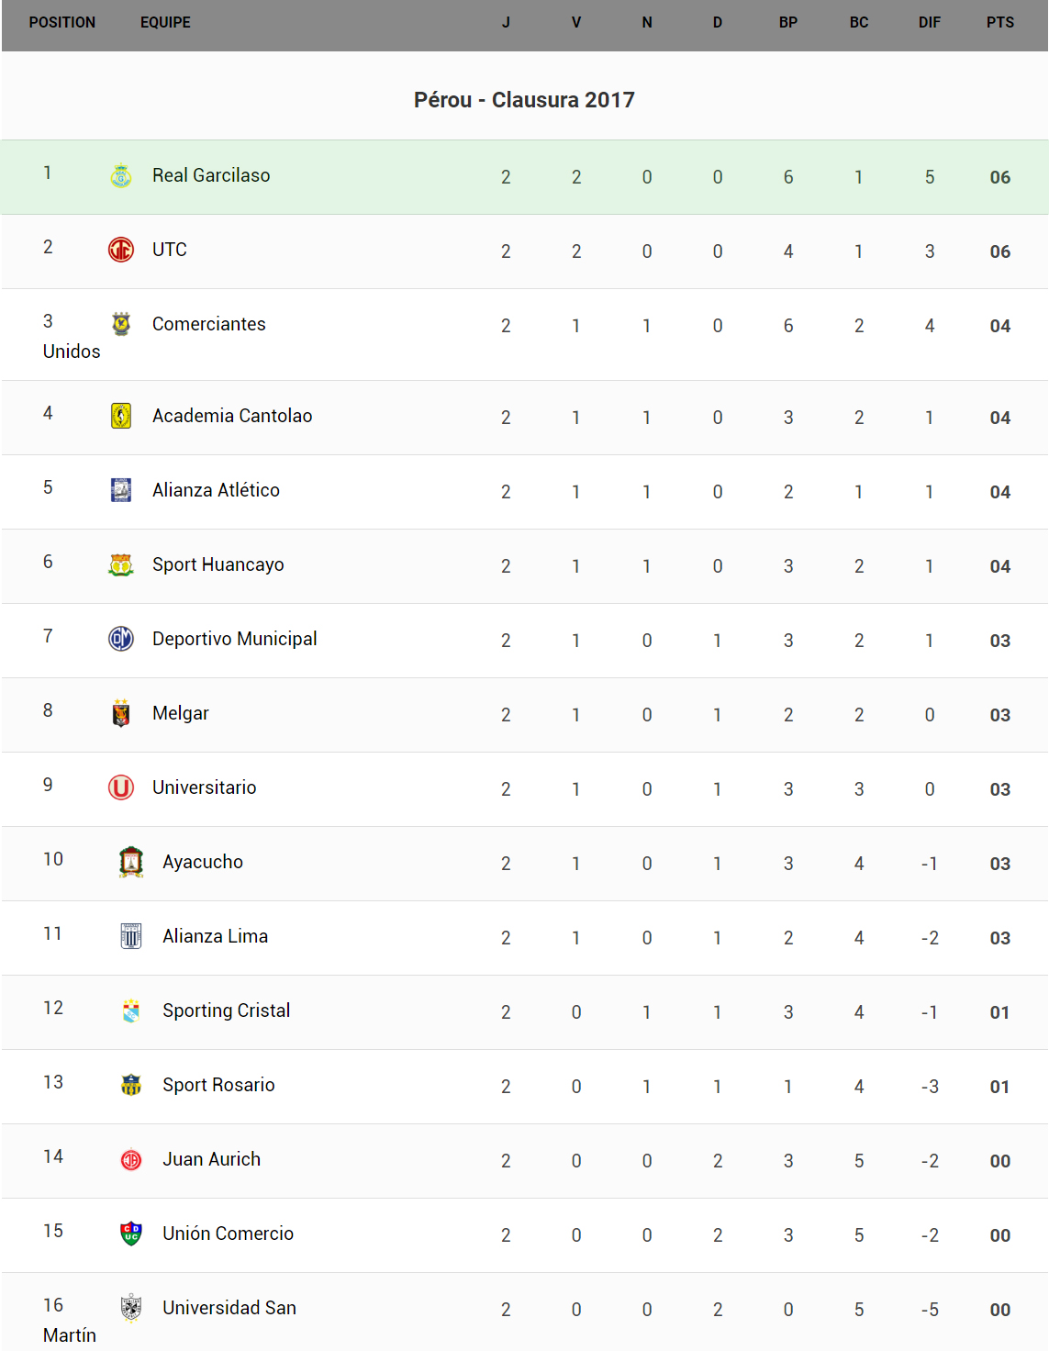Click the POSITION column header

(61, 22)
